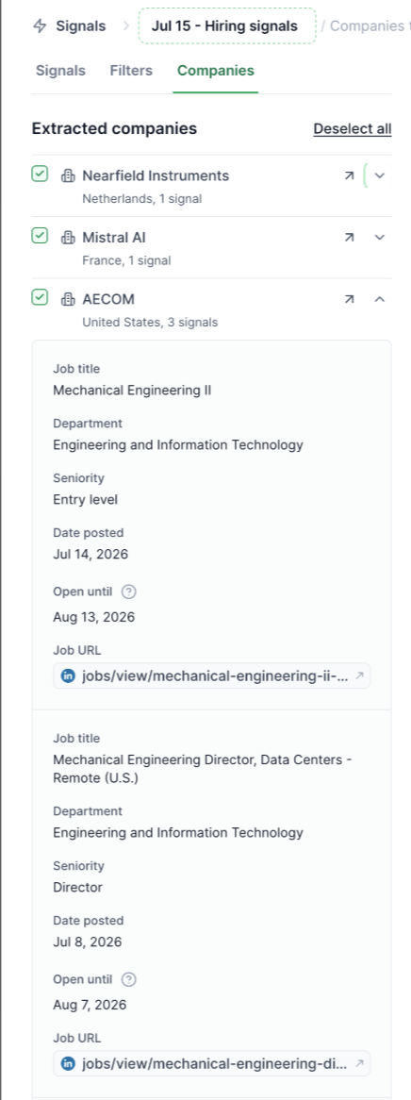Collapse AECOM details chevron
This screenshot has height=1100, width=411.
(x=380, y=299)
